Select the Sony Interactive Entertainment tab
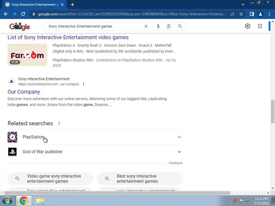The image size is (275, 206). 34,5
